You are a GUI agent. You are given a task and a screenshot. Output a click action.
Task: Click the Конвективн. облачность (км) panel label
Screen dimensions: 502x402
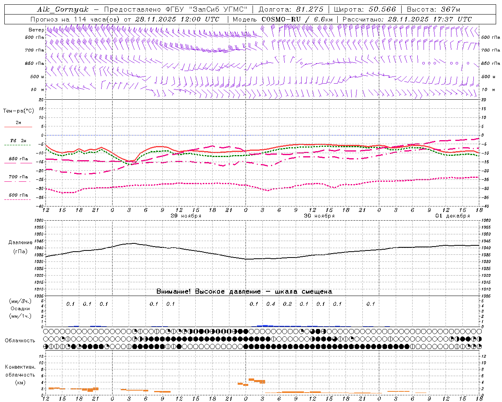20,375
